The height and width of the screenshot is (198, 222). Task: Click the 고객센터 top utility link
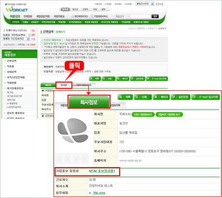click(x=108, y=4)
